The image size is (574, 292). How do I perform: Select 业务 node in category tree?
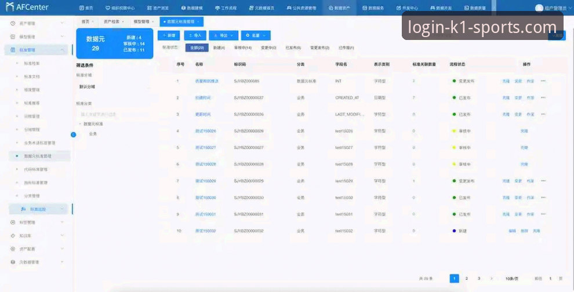click(x=93, y=134)
